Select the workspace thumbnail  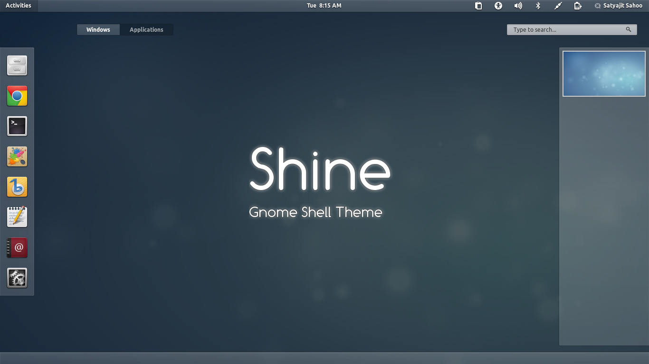[604, 73]
